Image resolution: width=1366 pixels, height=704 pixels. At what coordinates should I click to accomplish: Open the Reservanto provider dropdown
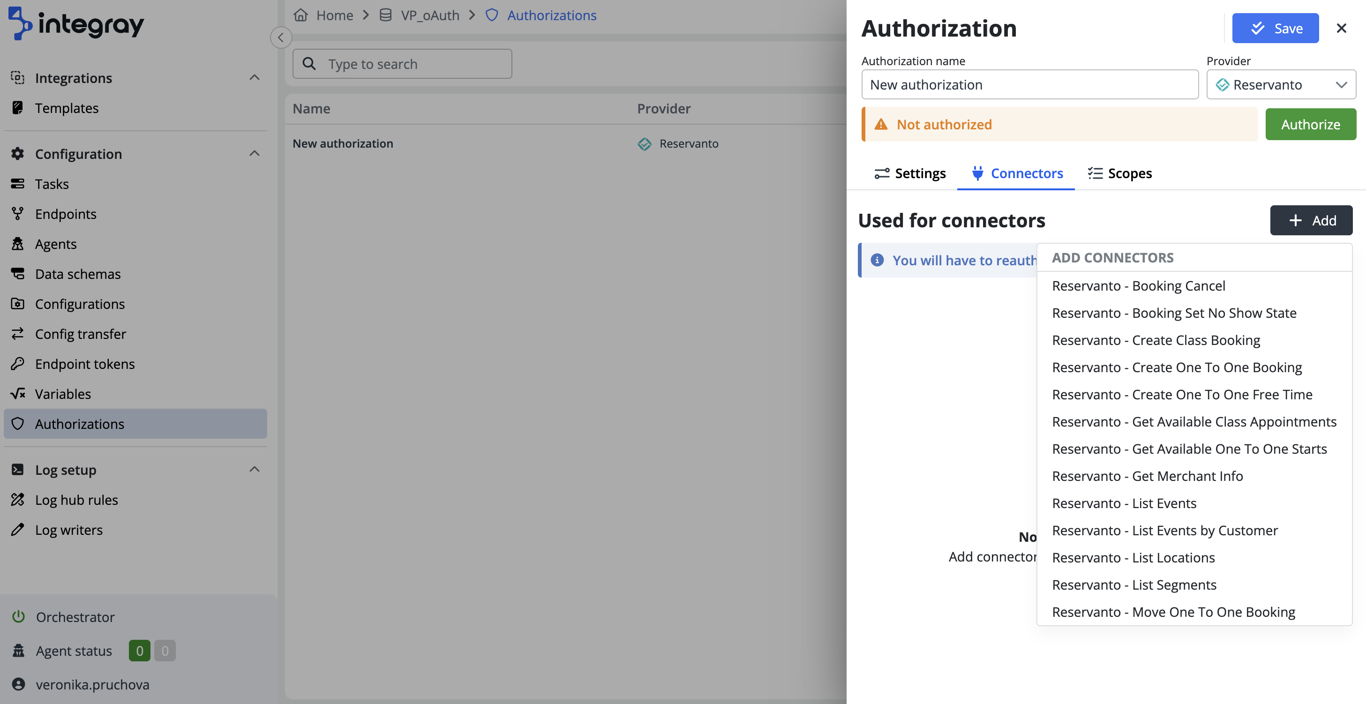1281,85
